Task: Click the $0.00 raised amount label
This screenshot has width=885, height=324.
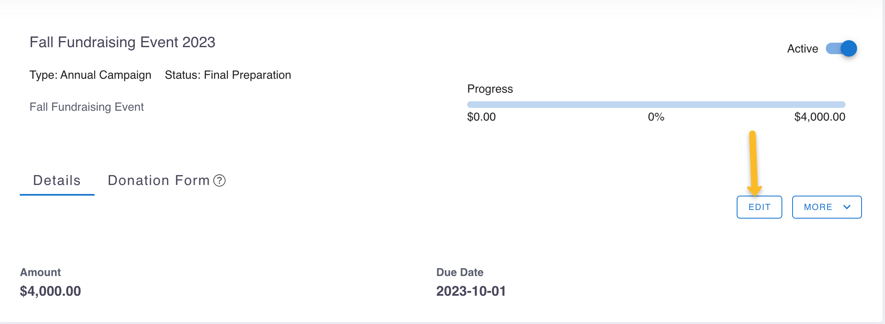Action: [x=482, y=117]
